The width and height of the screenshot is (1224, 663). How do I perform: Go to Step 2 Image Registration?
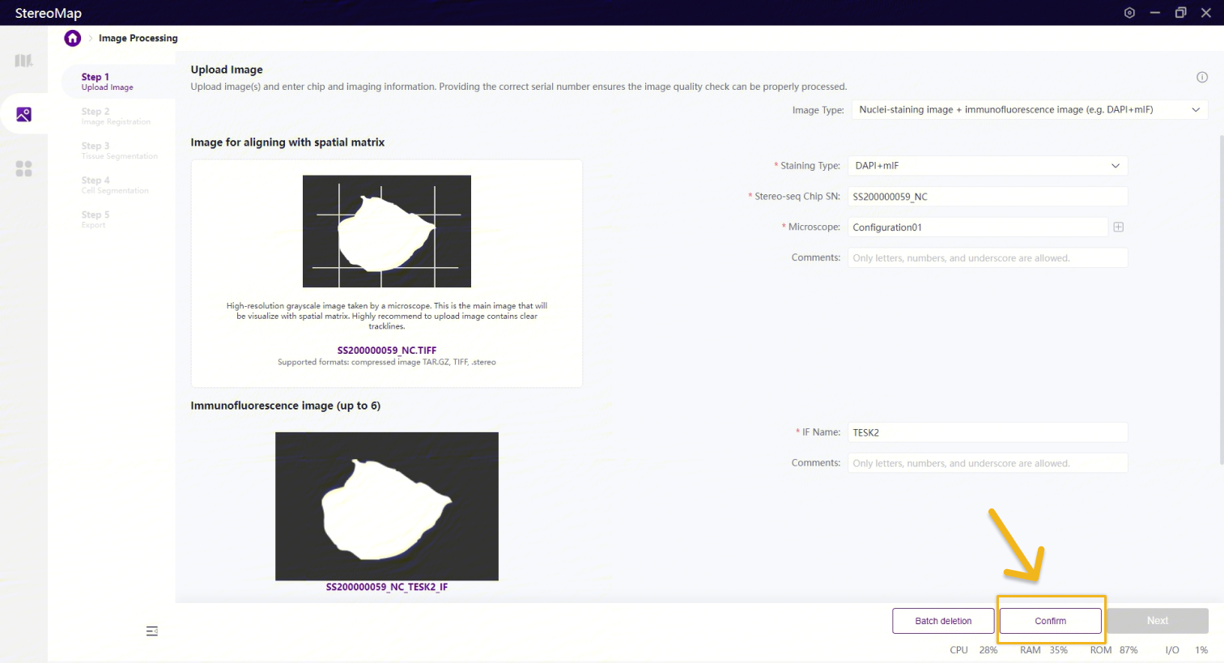point(115,117)
